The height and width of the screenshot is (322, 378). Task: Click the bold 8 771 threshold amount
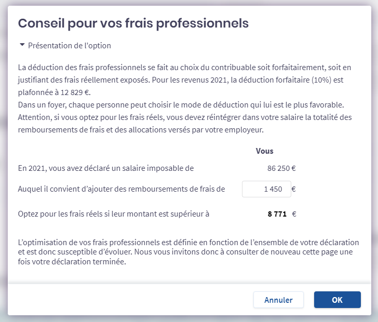pyautogui.click(x=277, y=213)
